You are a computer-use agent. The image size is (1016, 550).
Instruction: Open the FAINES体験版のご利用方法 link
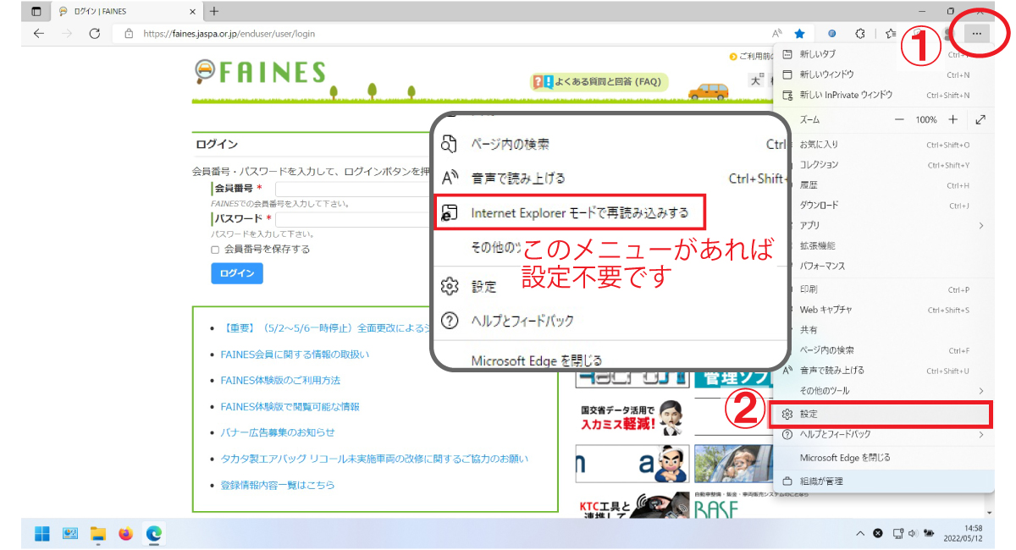280,381
